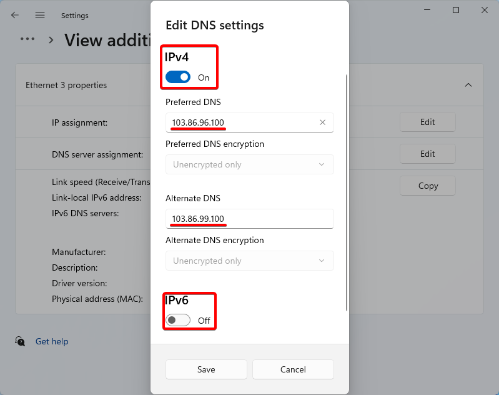Close the Settings window

pos(485,10)
